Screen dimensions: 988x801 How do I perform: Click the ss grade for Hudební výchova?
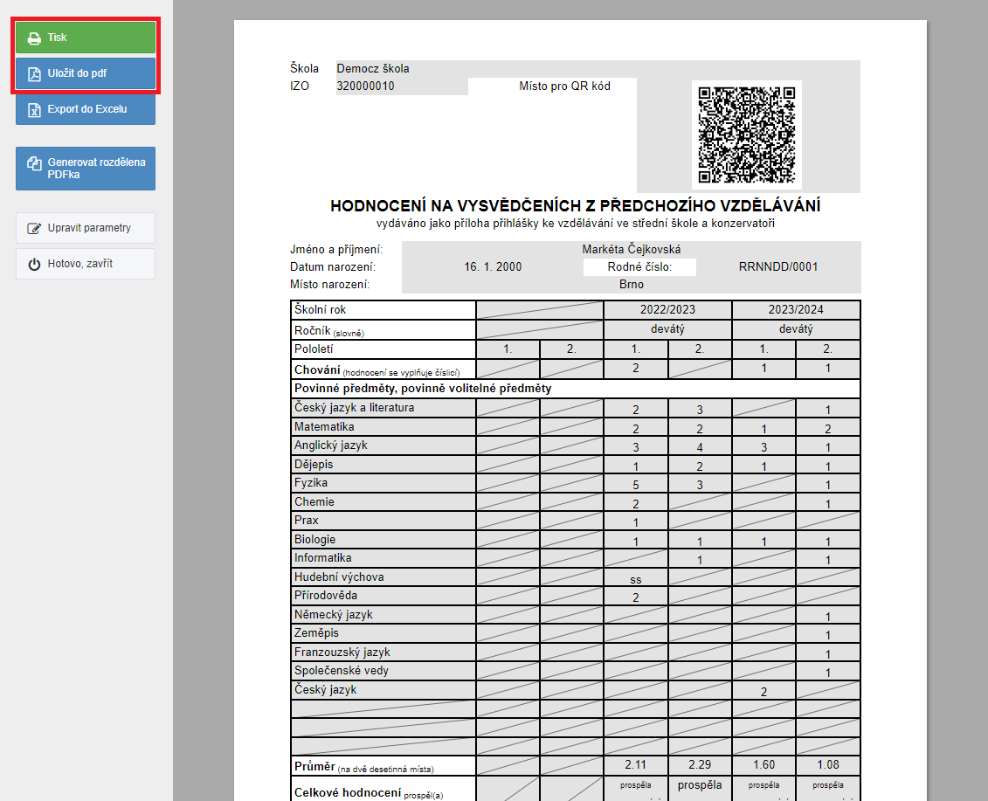635,579
